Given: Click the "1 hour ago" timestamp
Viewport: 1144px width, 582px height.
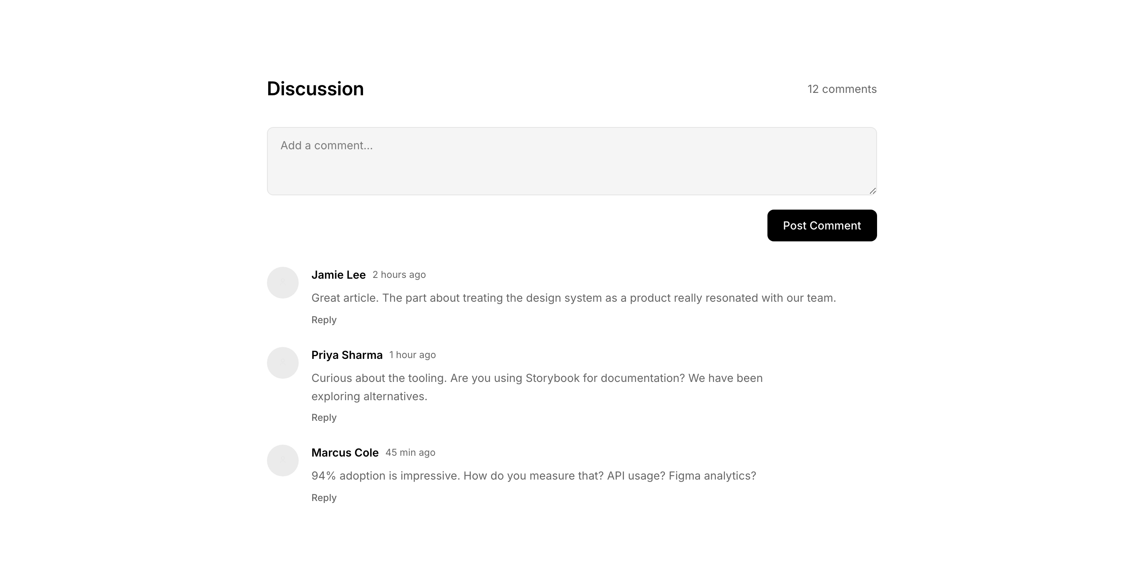Looking at the screenshot, I should (412, 355).
